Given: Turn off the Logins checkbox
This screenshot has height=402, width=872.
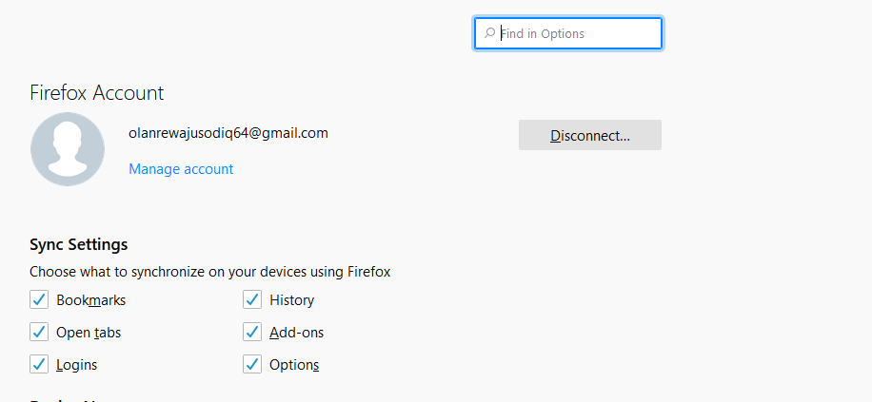Looking at the screenshot, I should tap(39, 364).
